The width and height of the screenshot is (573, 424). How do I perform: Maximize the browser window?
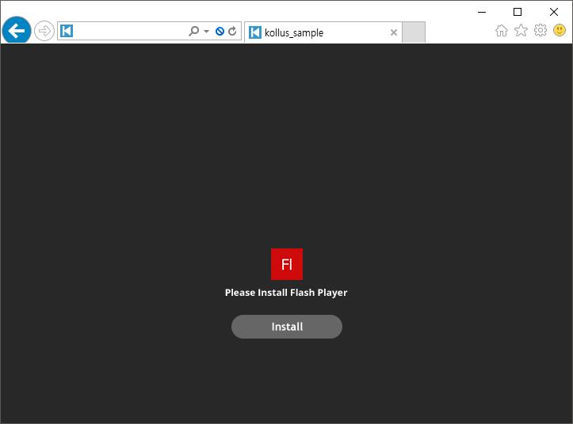(518, 12)
